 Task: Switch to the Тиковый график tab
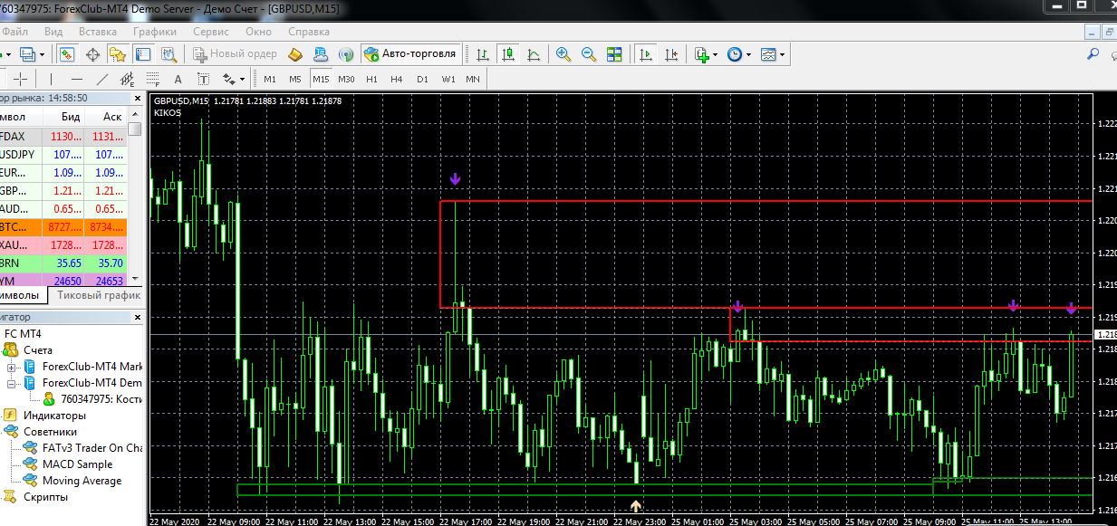(98, 295)
